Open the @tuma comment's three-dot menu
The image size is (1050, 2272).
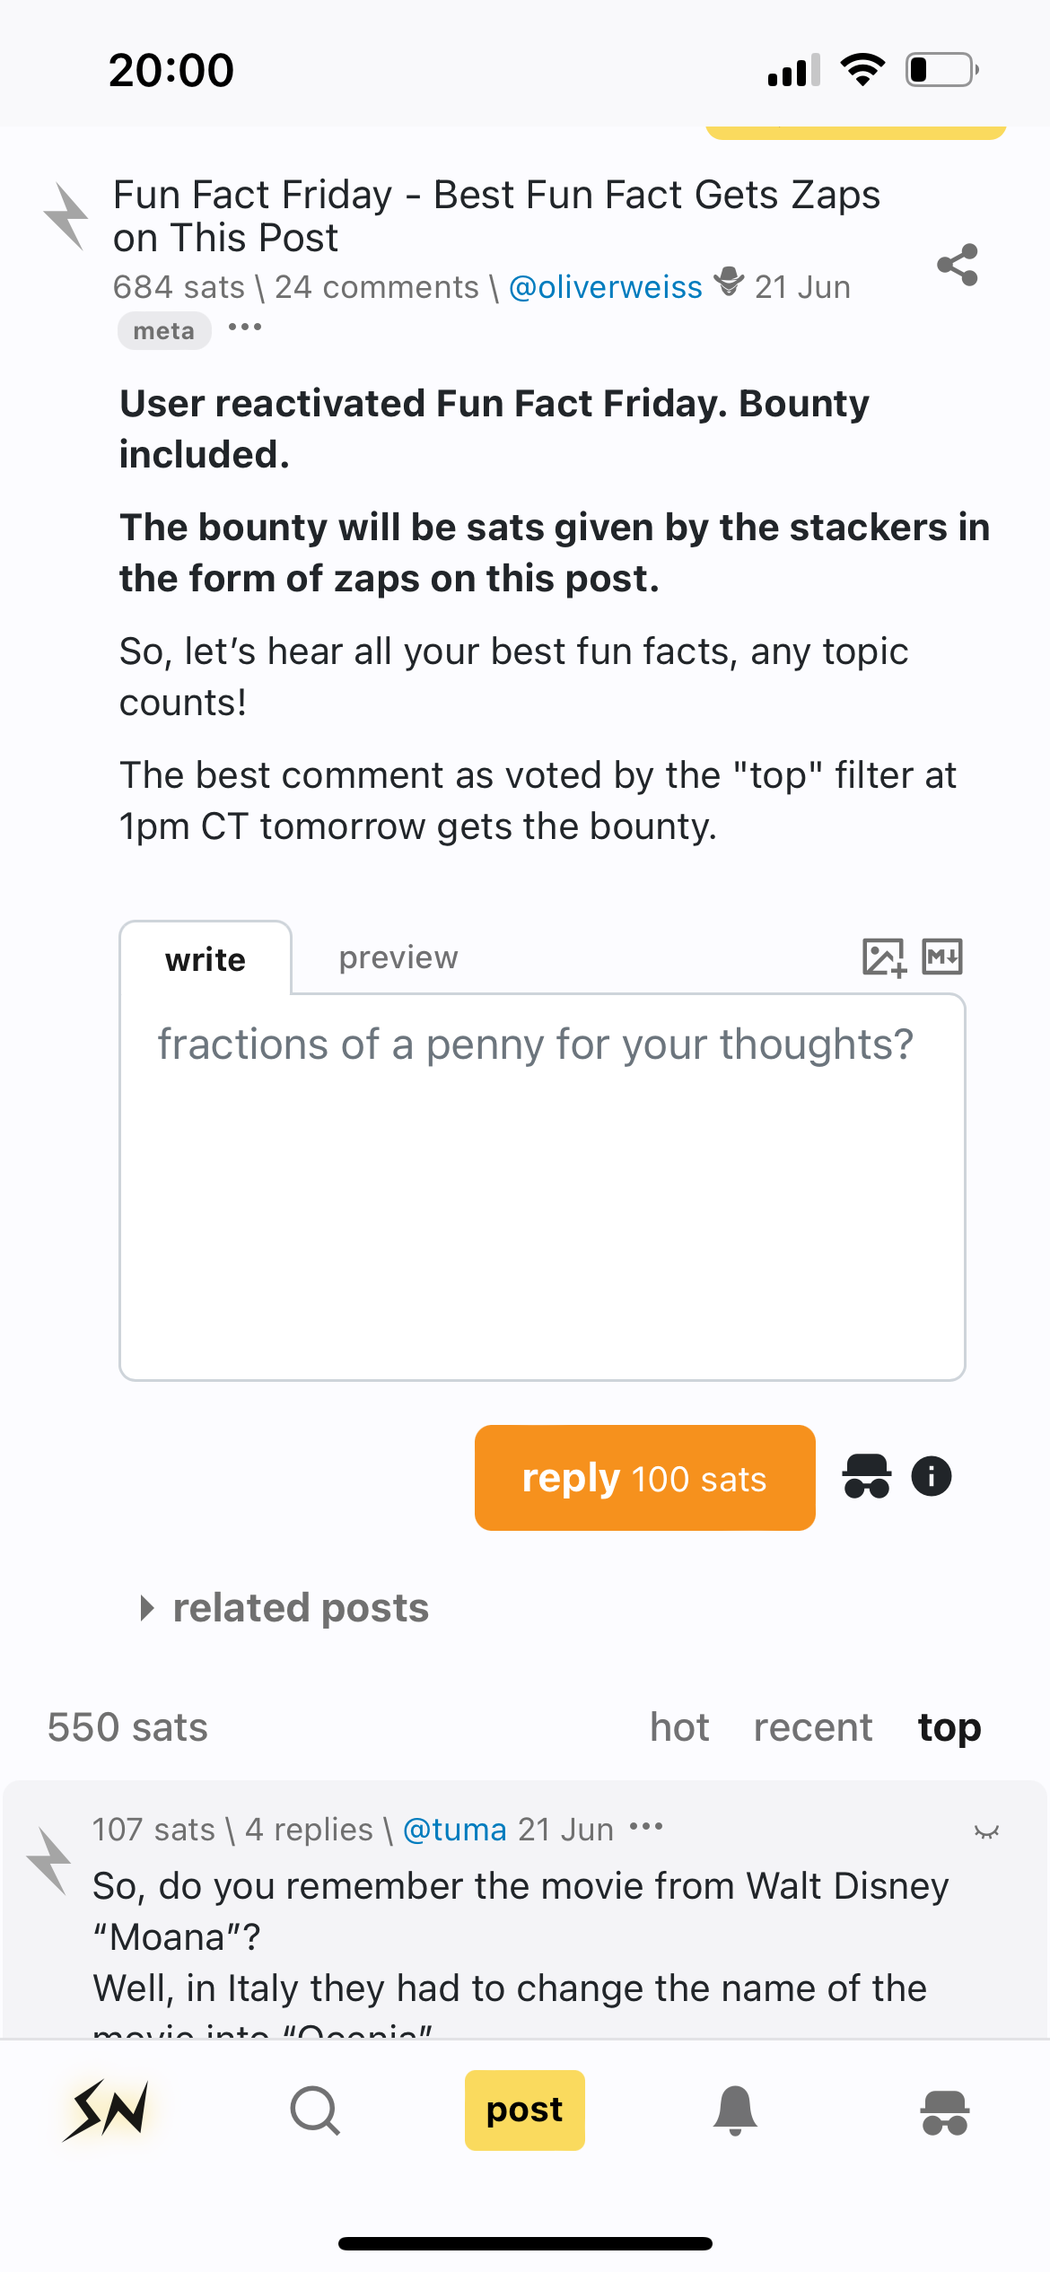point(646,1826)
